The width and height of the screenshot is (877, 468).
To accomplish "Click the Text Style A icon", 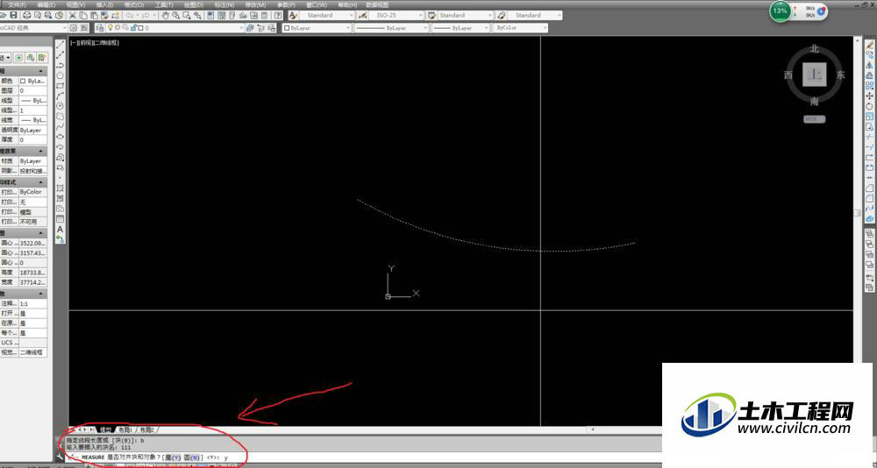I will click(x=293, y=15).
